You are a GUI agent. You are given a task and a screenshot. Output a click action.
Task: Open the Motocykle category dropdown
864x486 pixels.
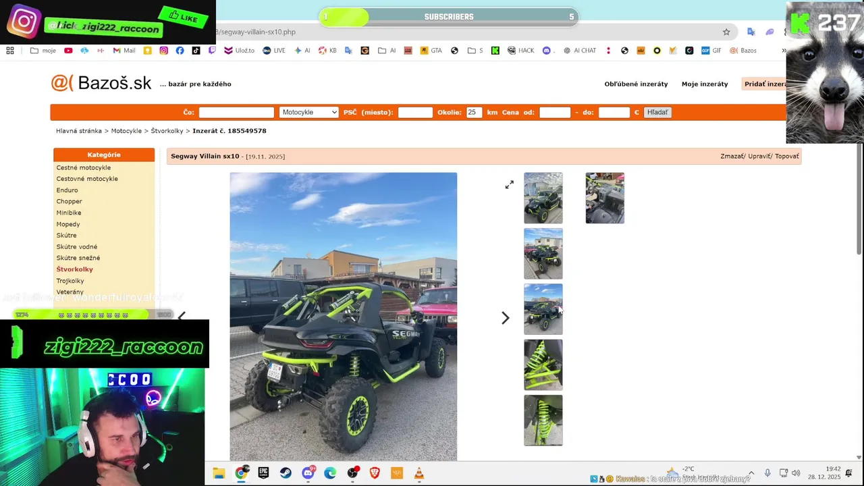pos(308,112)
